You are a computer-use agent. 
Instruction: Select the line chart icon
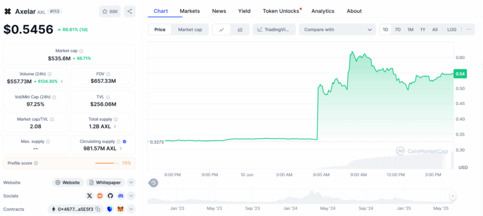pyautogui.click(x=221, y=30)
